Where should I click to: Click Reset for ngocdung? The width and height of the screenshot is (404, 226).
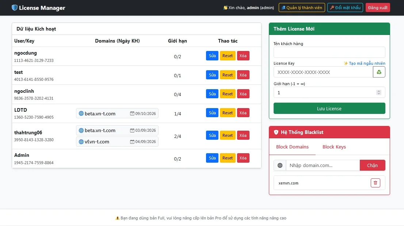click(x=228, y=56)
